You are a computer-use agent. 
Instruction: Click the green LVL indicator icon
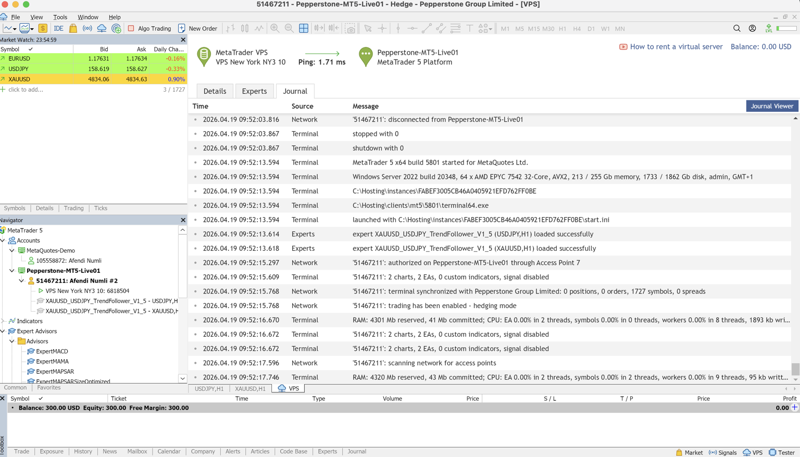pos(769,29)
